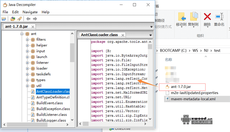Click the input package icon
Image resolution: width=230 pixels, height=132 pixels.
33,51
